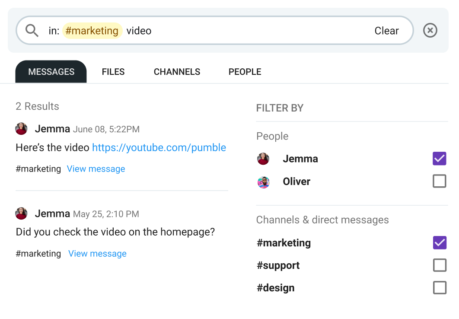Check the Oliver people filter

coord(440,181)
